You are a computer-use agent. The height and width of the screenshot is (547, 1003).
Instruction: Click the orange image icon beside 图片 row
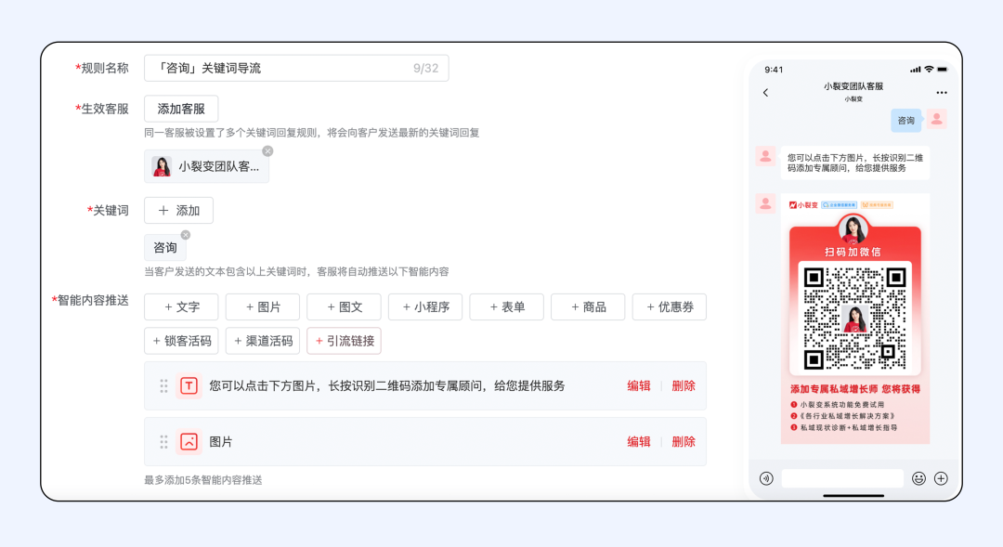(x=189, y=442)
